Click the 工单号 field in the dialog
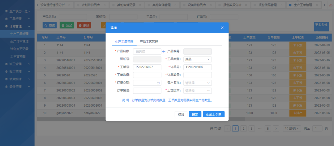This screenshot has width=334, height=146. coord(147,67)
